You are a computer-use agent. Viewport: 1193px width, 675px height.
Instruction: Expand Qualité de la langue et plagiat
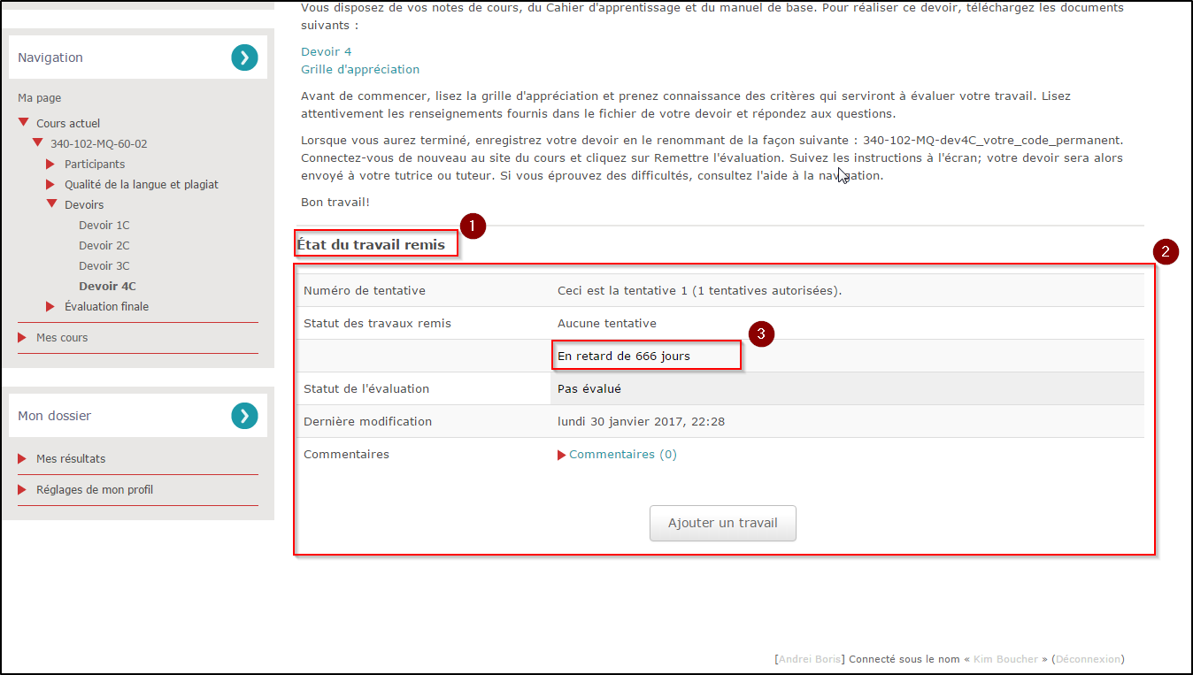(51, 184)
